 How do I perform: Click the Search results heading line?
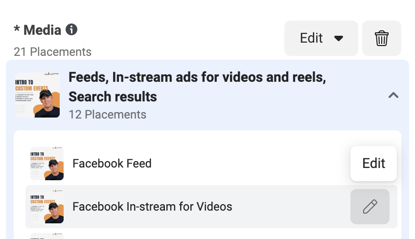[x=113, y=96]
